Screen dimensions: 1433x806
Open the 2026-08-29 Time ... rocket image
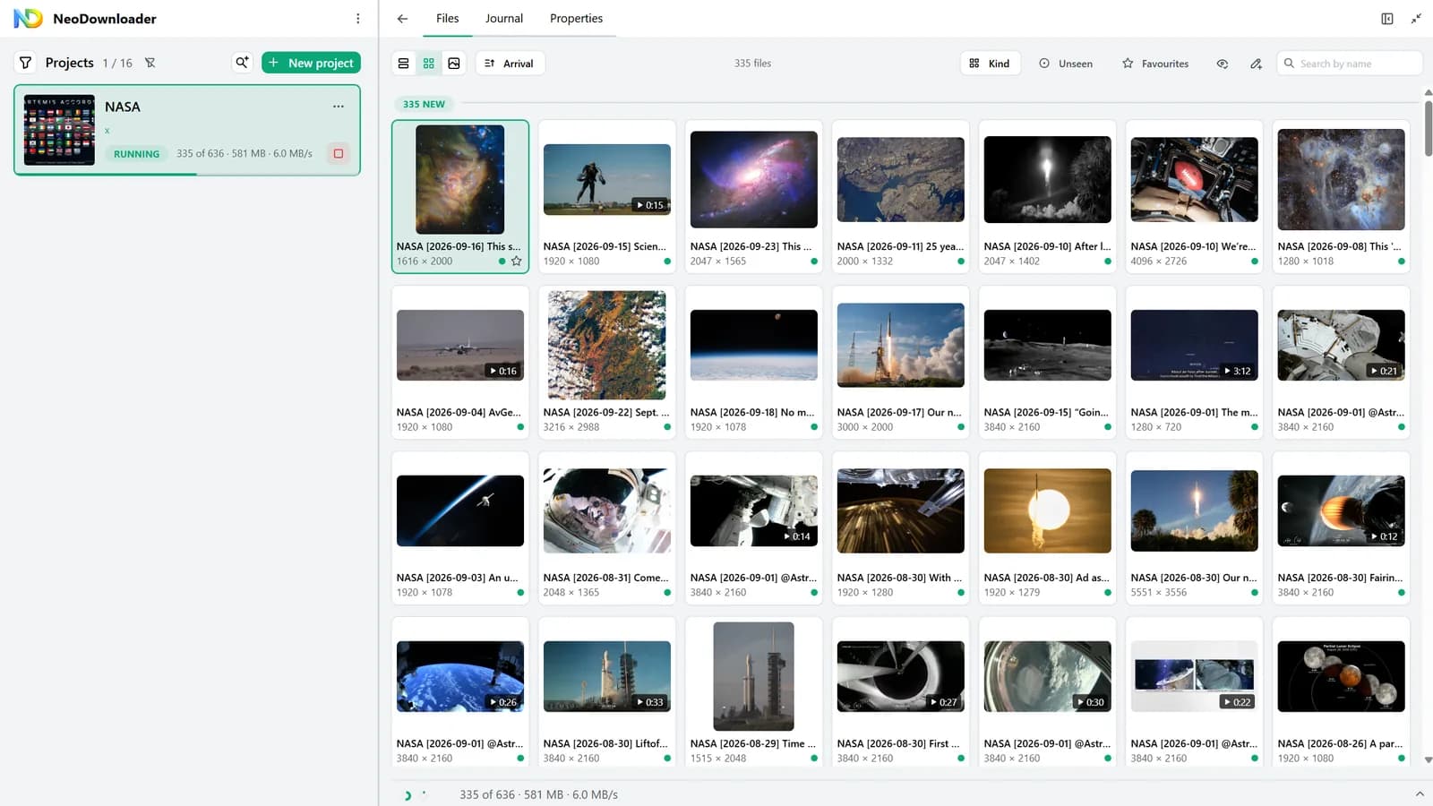pos(754,677)
